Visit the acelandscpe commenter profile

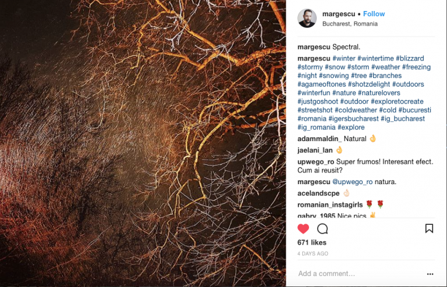[318, 193]
